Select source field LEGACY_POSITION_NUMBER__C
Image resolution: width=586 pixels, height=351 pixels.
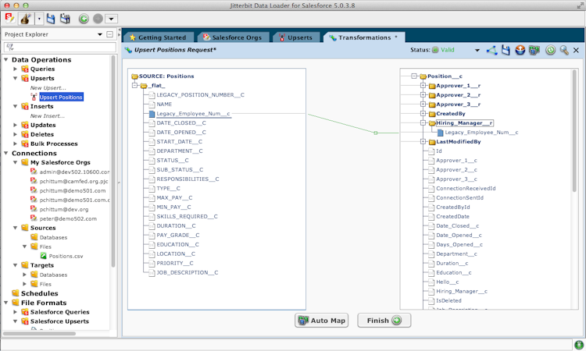(x=200, y=94)
